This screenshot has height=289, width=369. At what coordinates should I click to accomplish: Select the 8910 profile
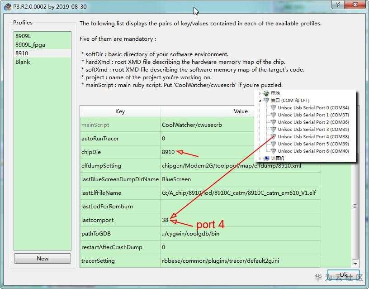[43, 53]
